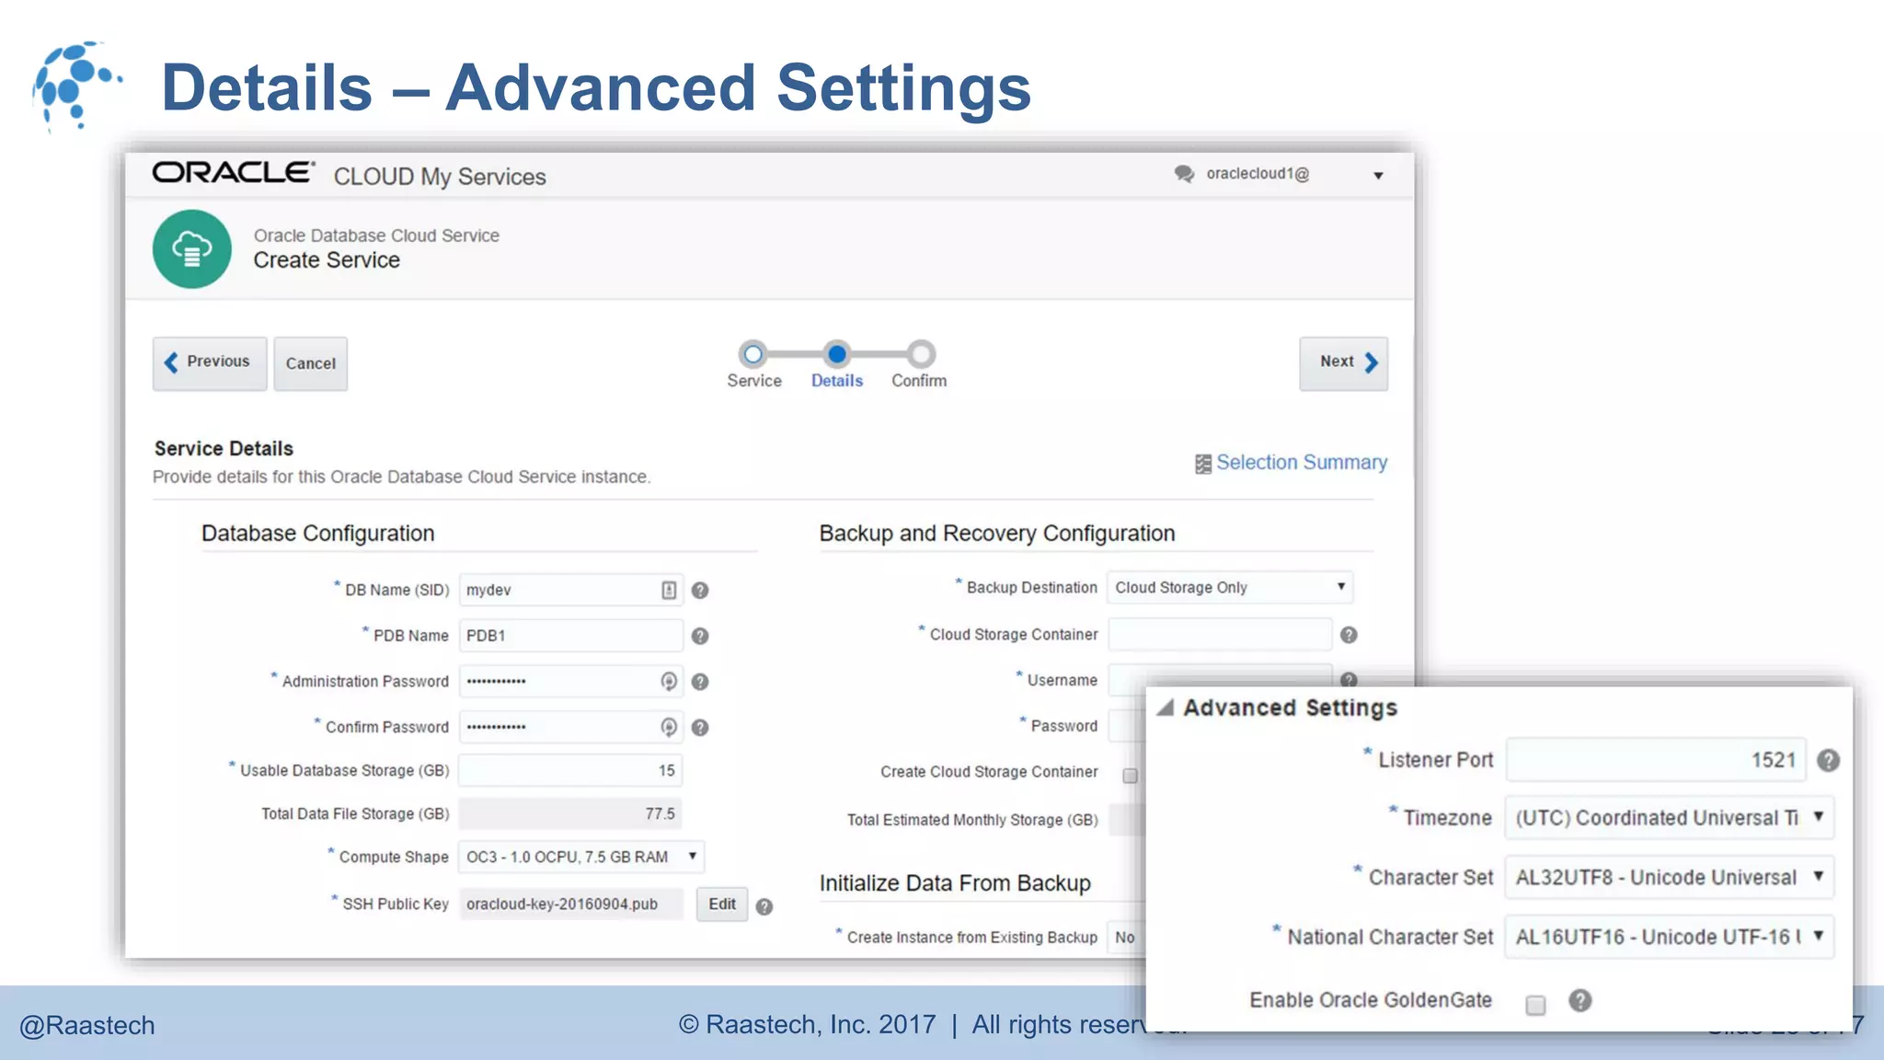1884x1060 pixels.
Task: Check the Create Cloud Storage Container box
Action: coord(1130,776)
